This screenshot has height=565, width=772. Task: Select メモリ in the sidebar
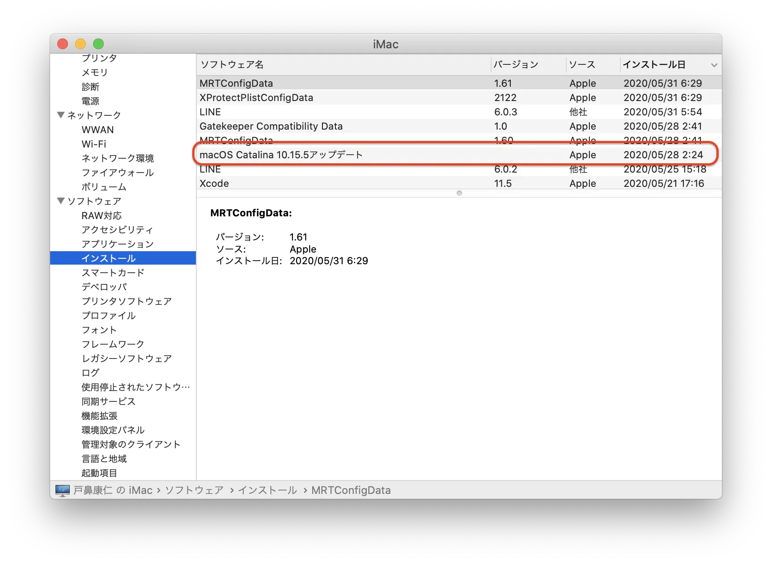[x=95, y=72]
